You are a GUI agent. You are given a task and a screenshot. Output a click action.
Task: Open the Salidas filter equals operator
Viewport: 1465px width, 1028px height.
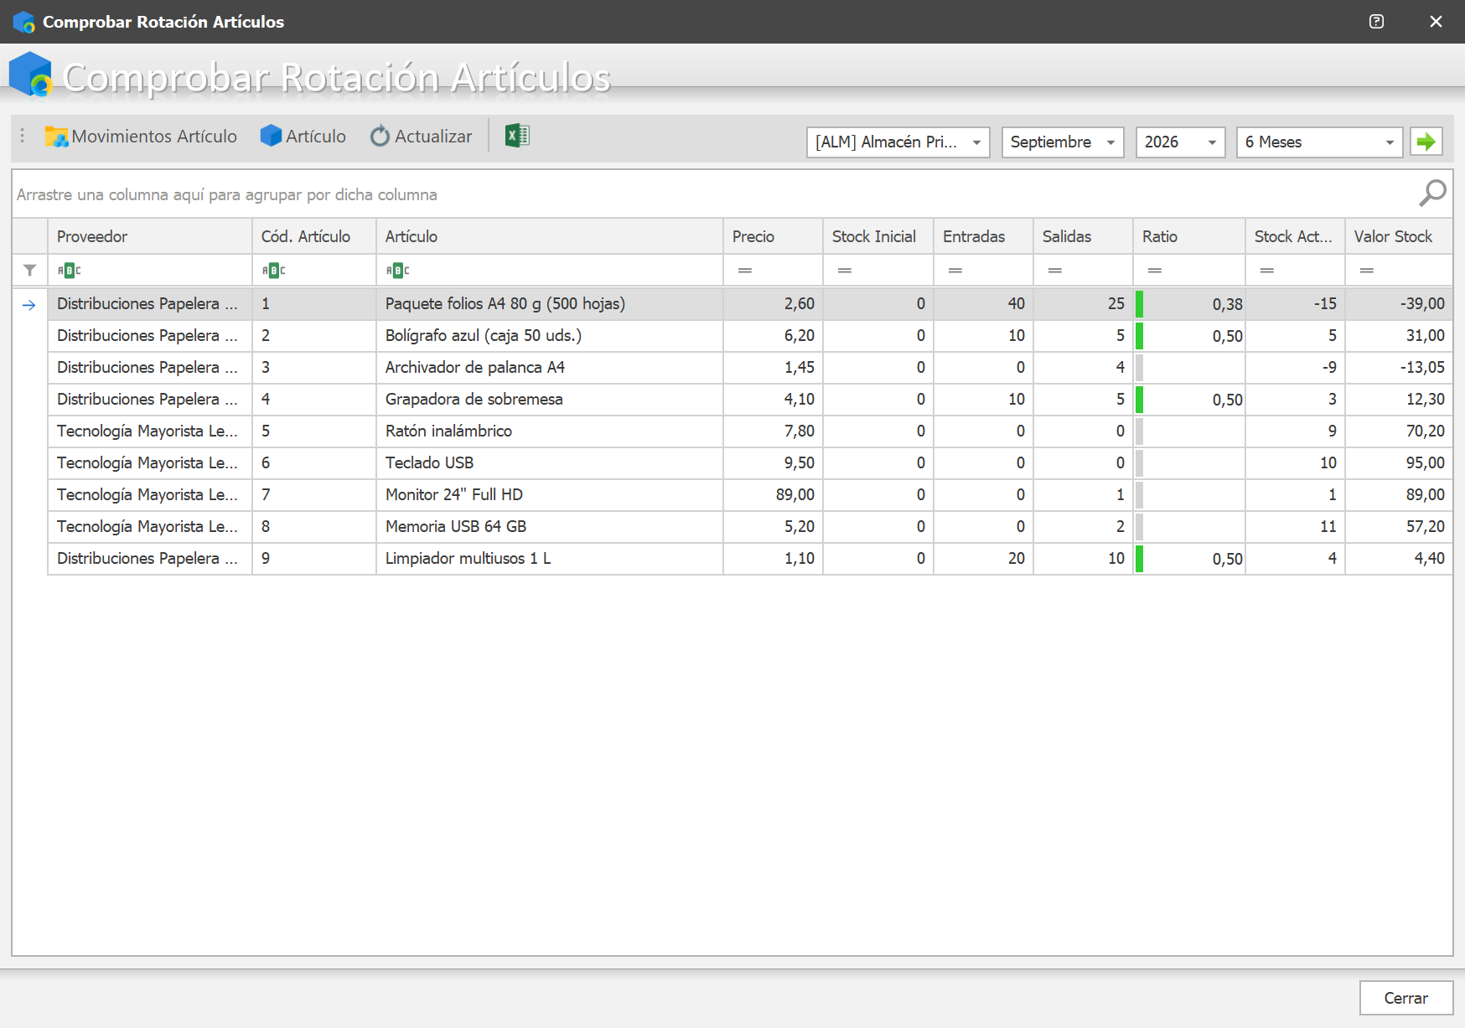coord(1054,271)
